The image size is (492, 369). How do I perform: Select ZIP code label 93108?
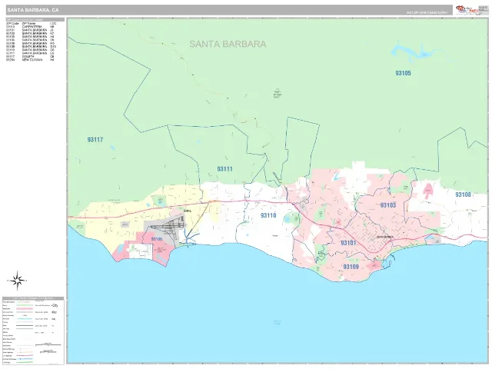pos(463,194)
